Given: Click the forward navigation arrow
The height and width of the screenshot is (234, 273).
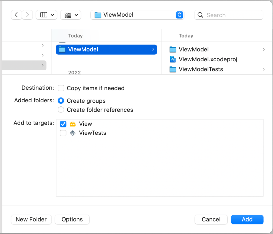Looking at the screenshot, I should pyautogui.click(x=27, y=15).
